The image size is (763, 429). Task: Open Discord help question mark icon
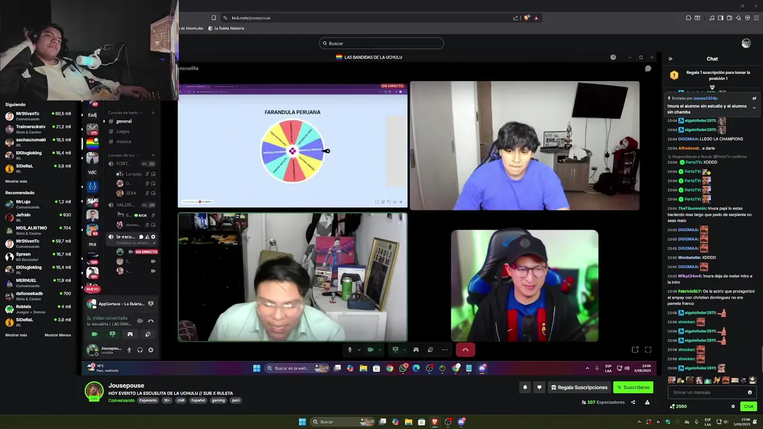(613, 57)
